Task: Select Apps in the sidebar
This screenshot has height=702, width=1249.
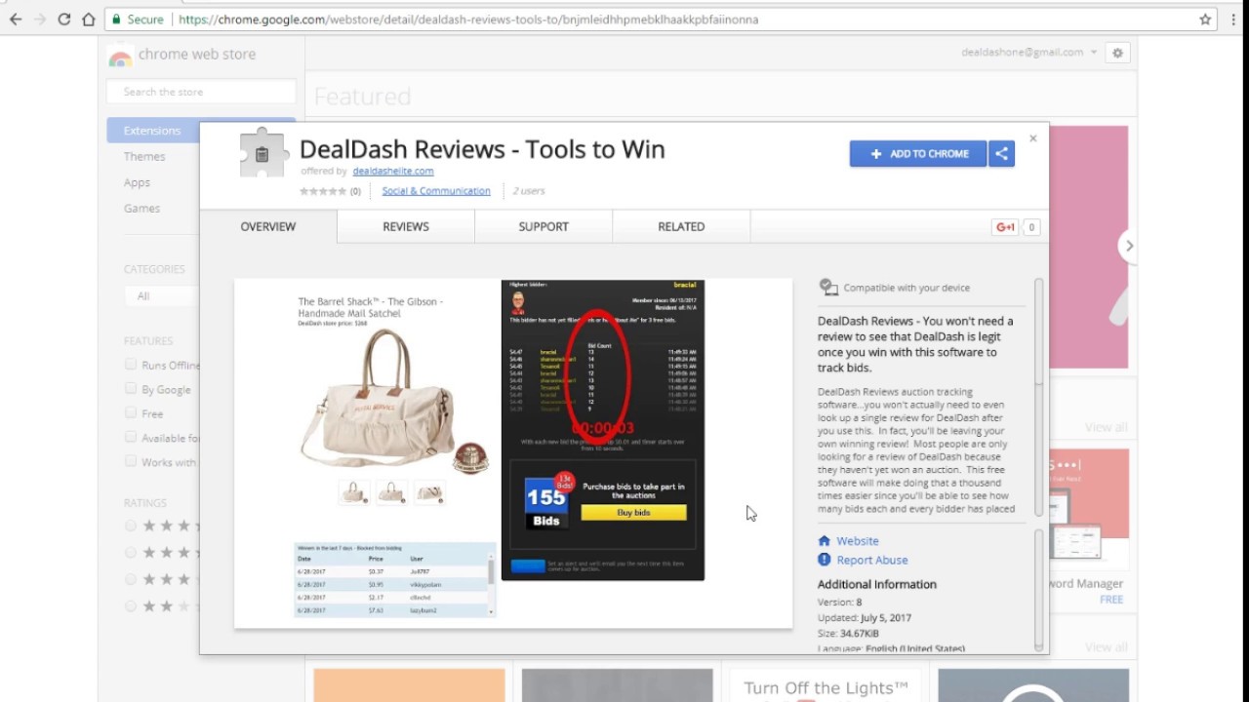Action: coord(137,183)
